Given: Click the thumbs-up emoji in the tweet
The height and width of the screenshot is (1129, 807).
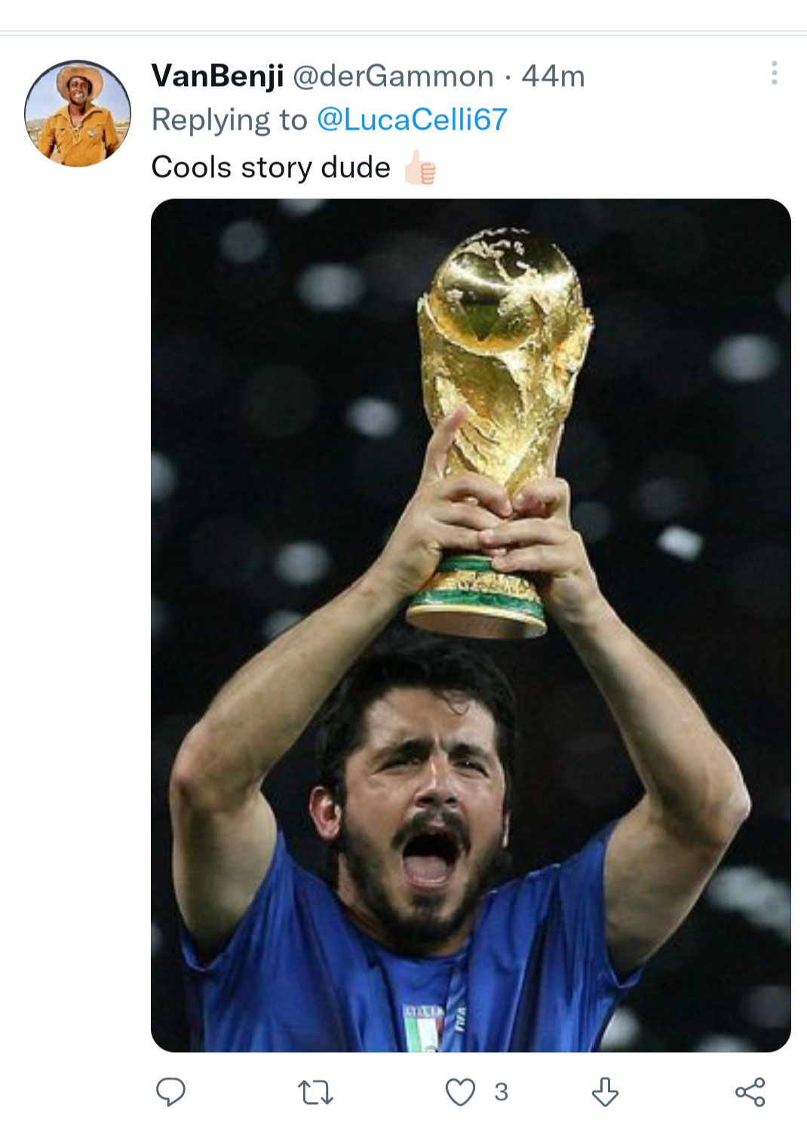Looking at the screenshot, I should (x=419, y=167).
